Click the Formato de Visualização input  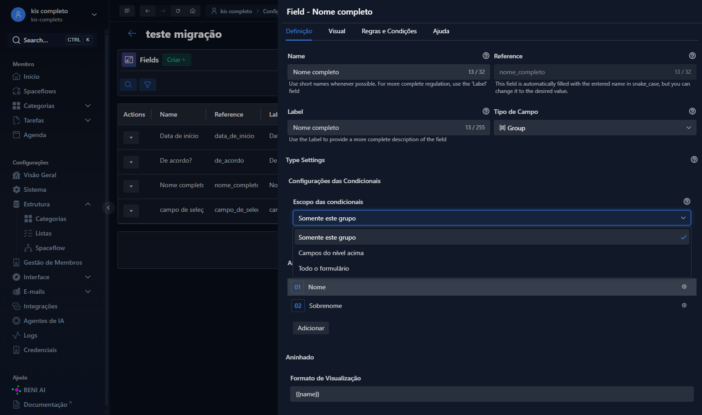[x=492, y=394]
